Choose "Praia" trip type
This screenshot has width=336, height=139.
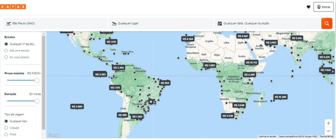6,134
